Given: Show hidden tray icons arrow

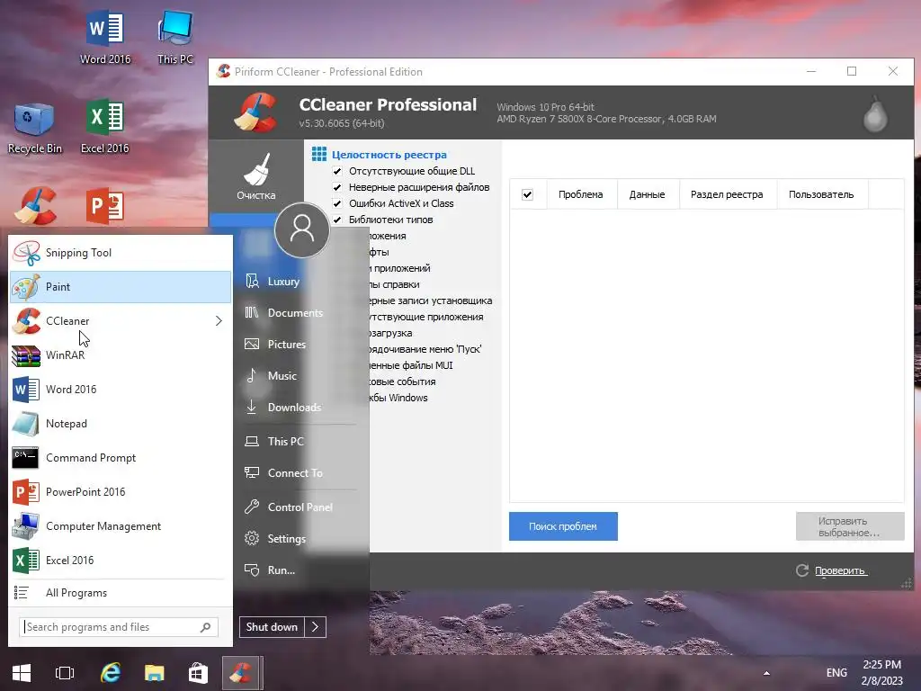Looking at the screenshot, I should coord(766,673).
